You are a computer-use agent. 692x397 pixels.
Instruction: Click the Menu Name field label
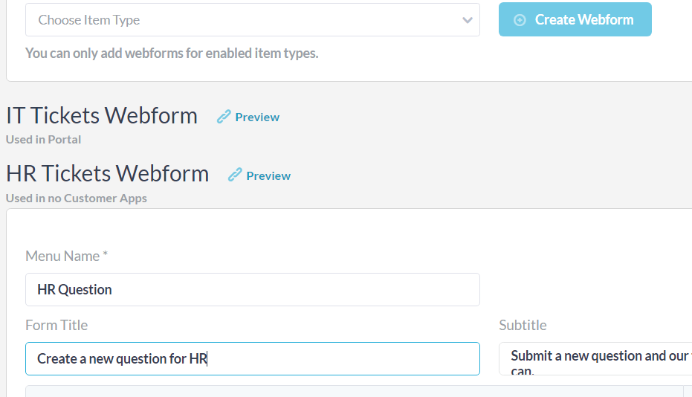coord(66,256)
